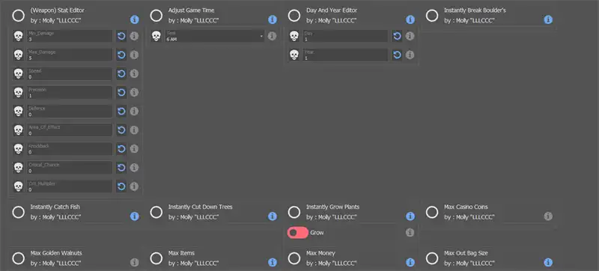Enable the Max Casino Coins cheat
Viewport: 599px width, 271px height.
[432, 212]
